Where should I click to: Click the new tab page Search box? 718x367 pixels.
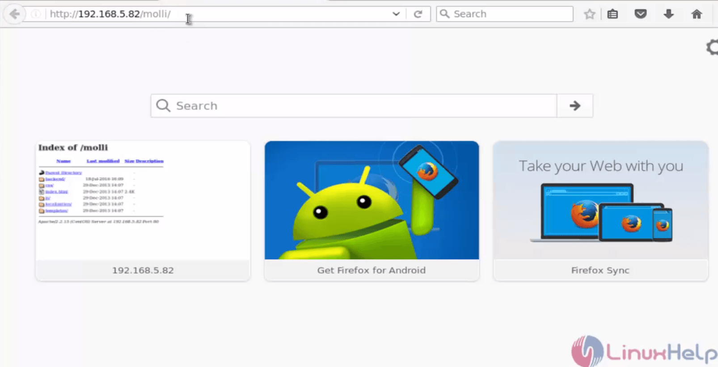coord(354,106)
